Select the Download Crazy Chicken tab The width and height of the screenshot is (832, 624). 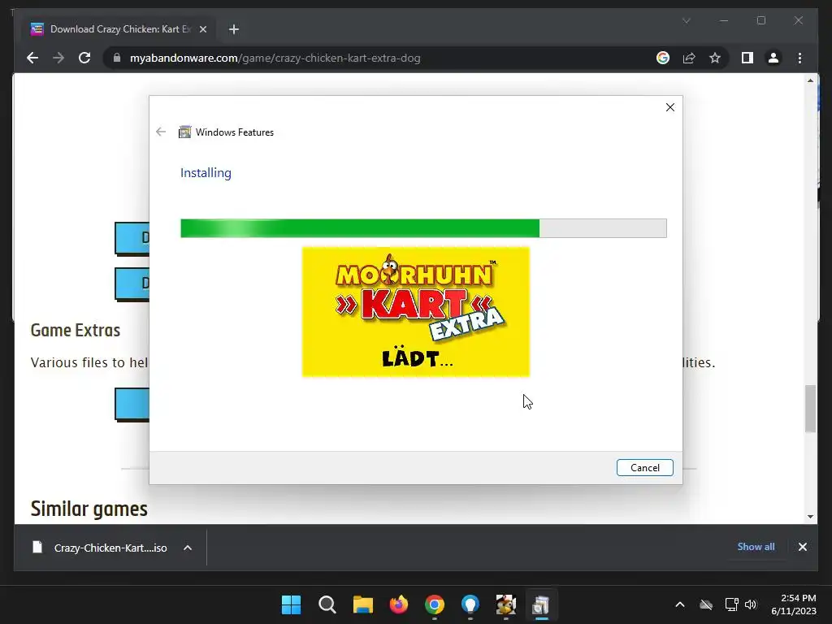click(117, 29)
